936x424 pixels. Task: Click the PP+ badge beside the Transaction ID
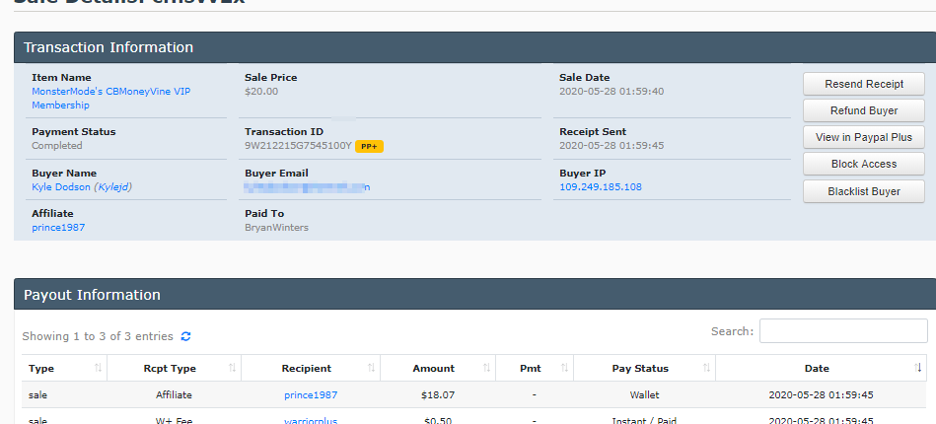click(x=369, y=146)
